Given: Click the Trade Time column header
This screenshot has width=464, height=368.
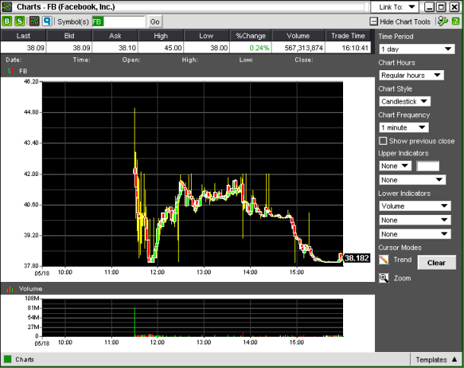Looking at the screenshot, I should click(x=348, y=36).
